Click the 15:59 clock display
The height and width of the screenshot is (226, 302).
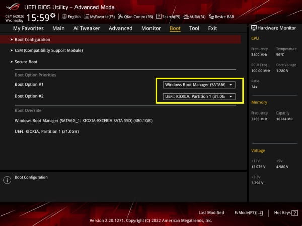38,18
